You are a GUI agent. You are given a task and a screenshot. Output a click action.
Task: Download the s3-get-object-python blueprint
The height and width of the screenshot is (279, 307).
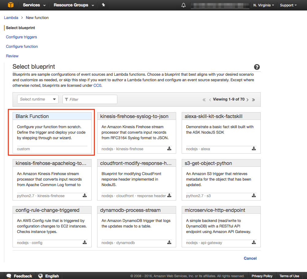point(254,196)
